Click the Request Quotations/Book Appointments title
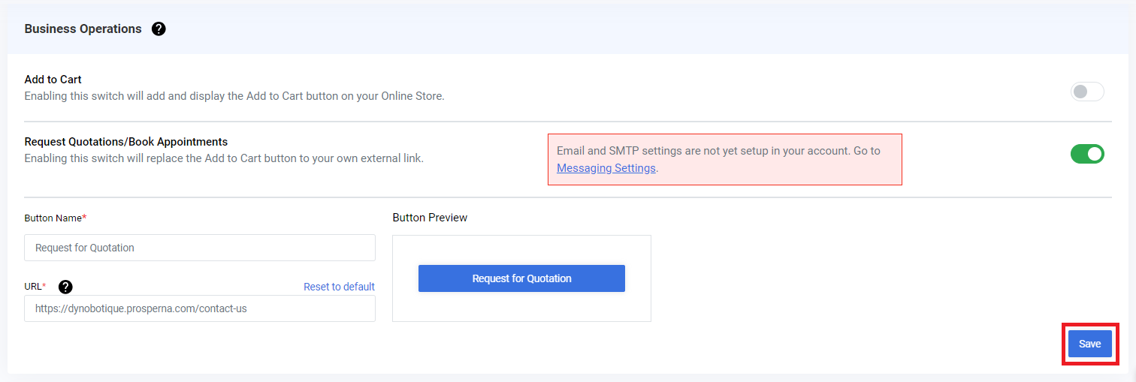 click(x=126, y=141)
